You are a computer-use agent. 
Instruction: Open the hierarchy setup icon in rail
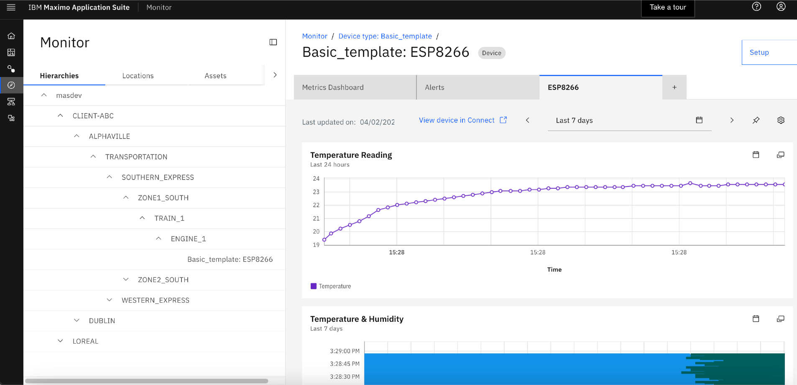11,102
